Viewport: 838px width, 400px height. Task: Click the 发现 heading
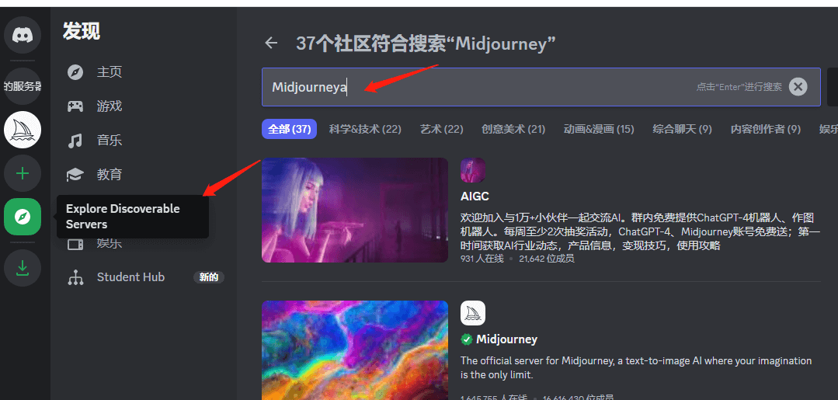[82, 31]
